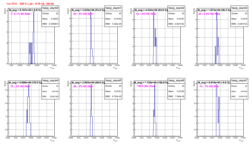Select the havg_asym4 stats box title
Image resolution: width=252 pixels, height=145 pixels.
pyautogui.click(x=50, y=80)
